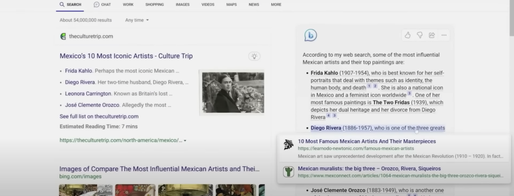Click citation 3 after 'feminist icon worldwide'
This screenshot has width=514, height=196.
coord(409,94)
